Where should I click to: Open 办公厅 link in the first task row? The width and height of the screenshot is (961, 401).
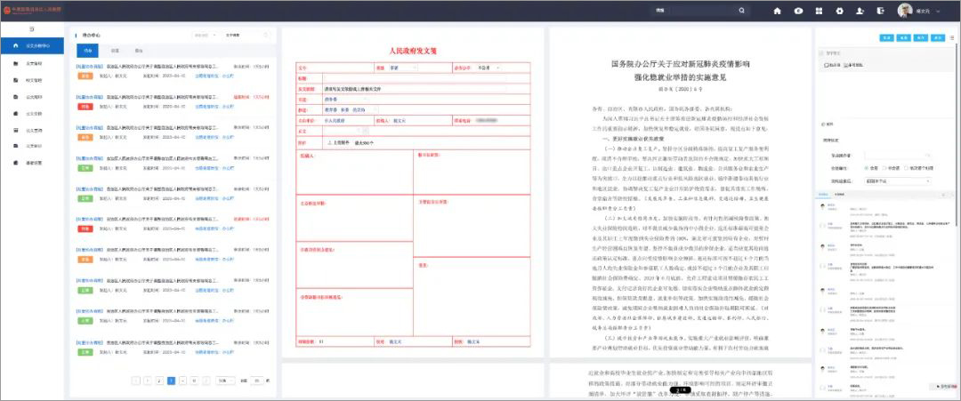pos(229,76)
